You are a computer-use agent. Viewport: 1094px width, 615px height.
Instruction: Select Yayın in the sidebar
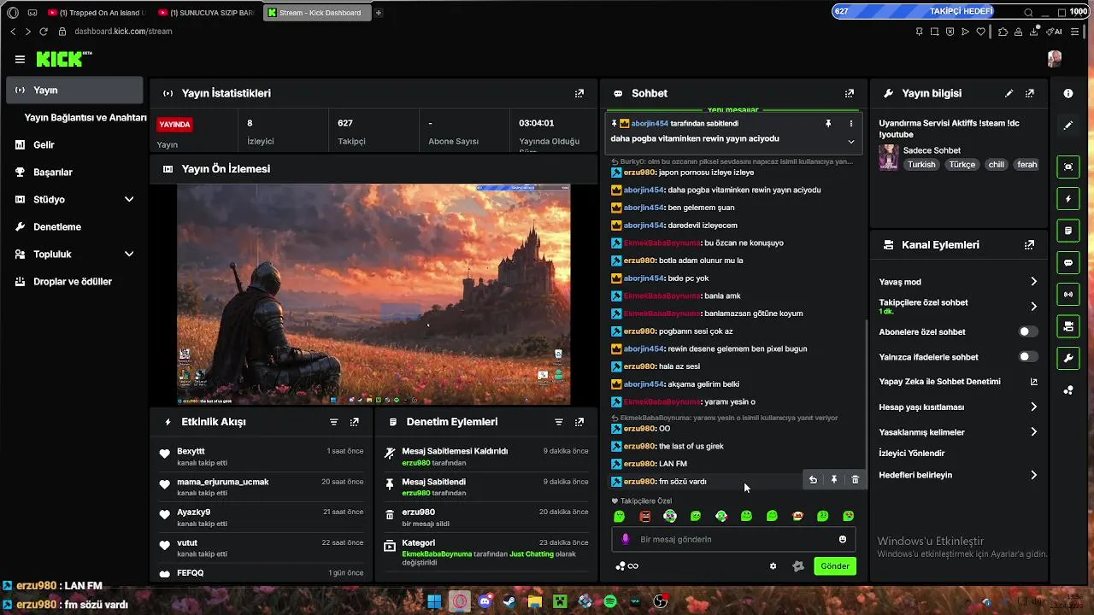(74, 90)
